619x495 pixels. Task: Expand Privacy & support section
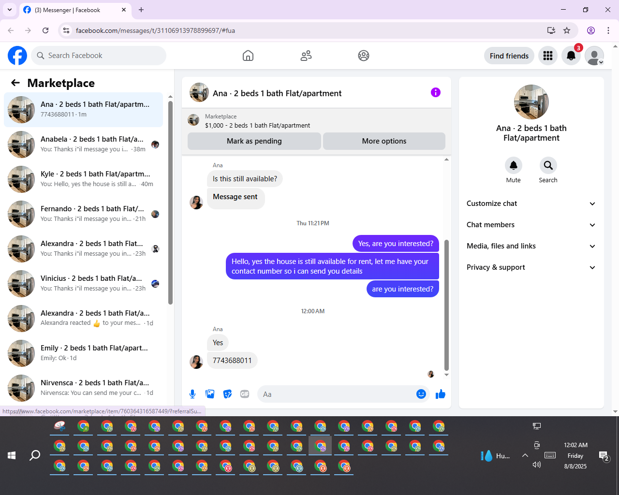531,267
